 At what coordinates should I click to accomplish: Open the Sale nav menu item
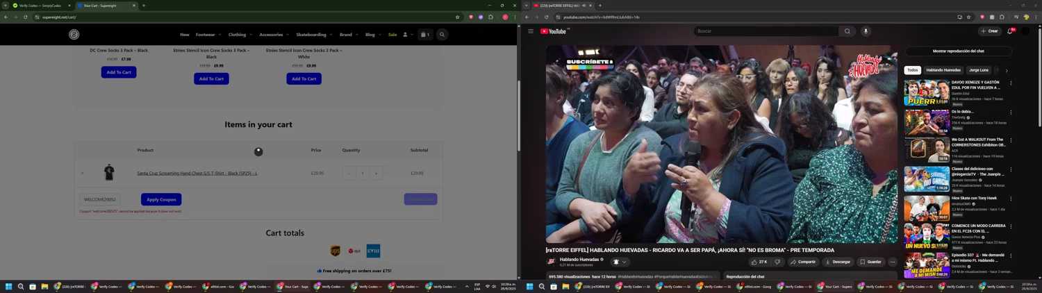pyautogui.click(x=392, y=35)
